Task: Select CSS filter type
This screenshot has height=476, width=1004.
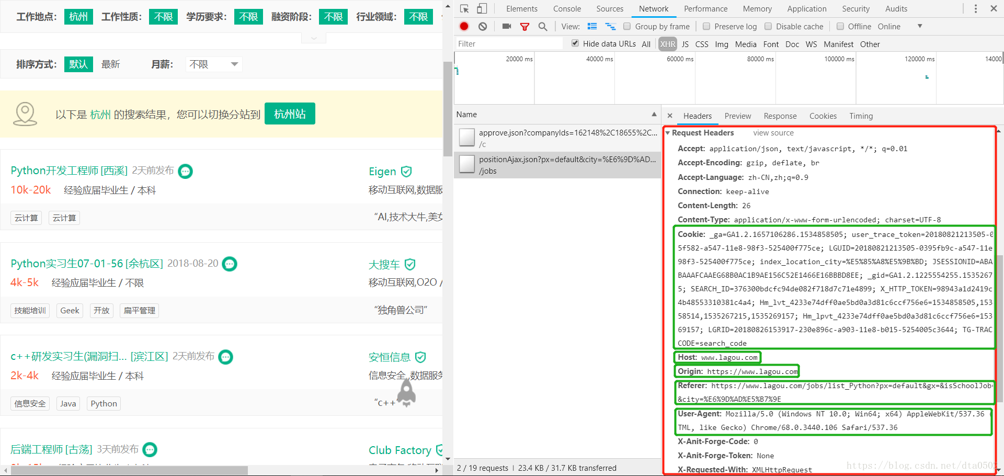Action: click(702, 44)
